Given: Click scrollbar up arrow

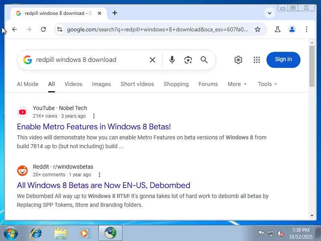Looking at the screenshot, I should point(312,43).
